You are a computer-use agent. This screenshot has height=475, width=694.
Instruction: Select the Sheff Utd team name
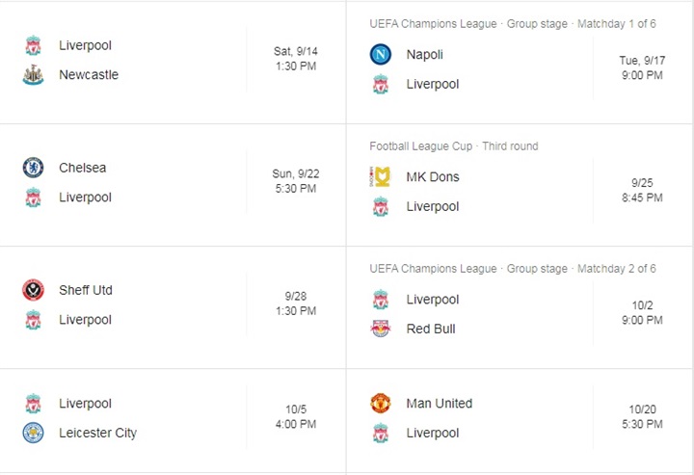86,290
